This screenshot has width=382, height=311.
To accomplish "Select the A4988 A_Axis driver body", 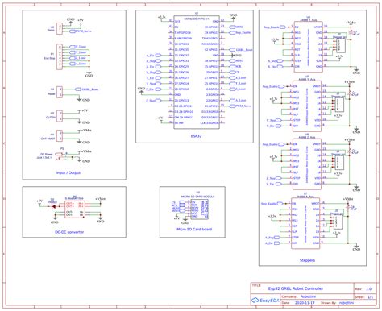I will [x=305, y=223].
